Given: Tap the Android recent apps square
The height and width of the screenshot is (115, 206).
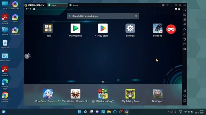Looking at the screenshot, I should click(184, 101).
